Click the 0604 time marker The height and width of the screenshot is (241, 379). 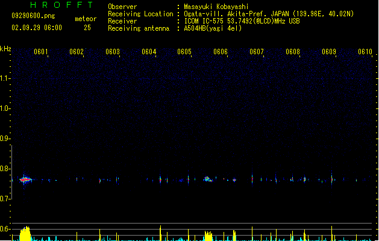click(149, 52)
